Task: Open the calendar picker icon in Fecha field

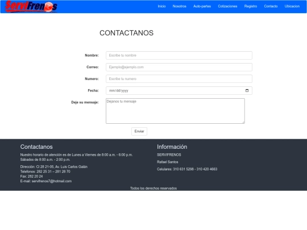Action: (247, 90)
